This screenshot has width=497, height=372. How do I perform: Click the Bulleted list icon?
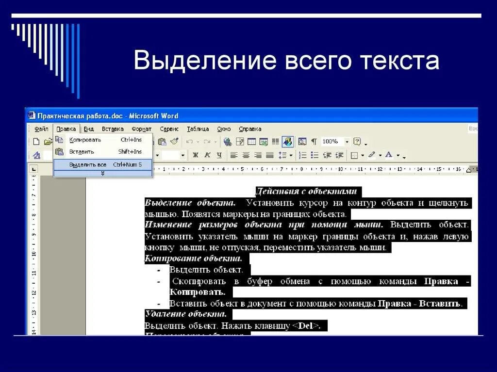click(315, 155)
